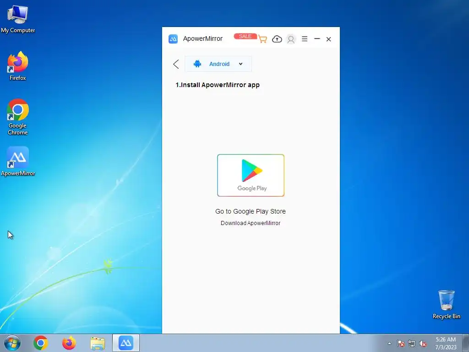Select My Computer desktop icon
This screenshot has height=352, width=469.
[x=18, y=19]
